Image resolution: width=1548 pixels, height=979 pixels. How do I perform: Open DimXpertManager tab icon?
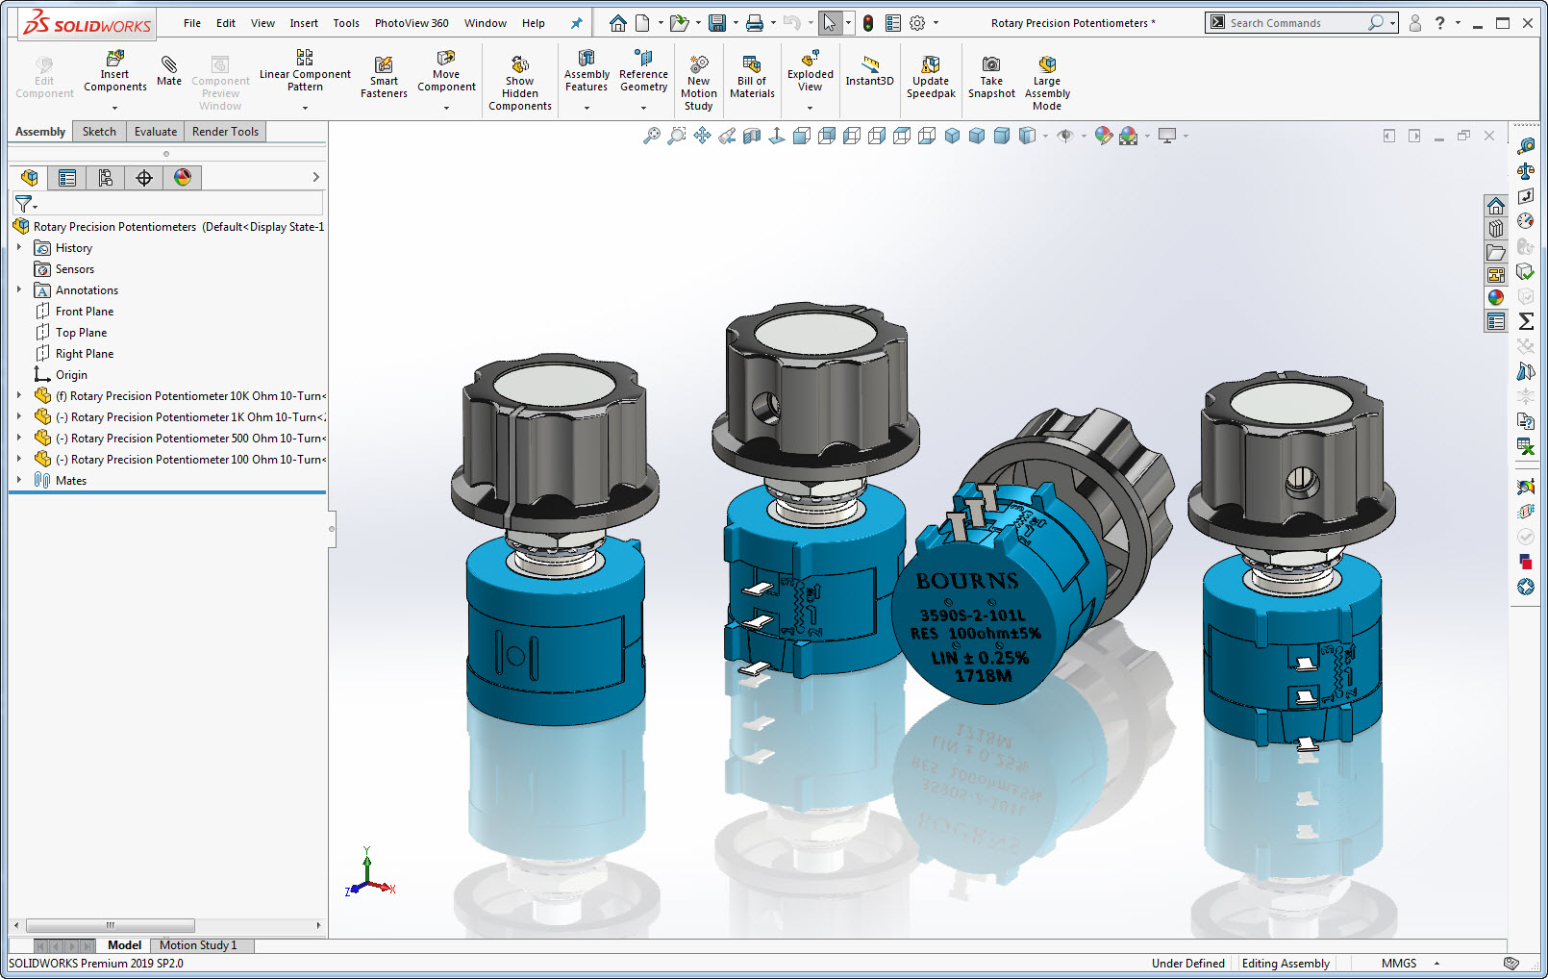(x=144, y=178)
